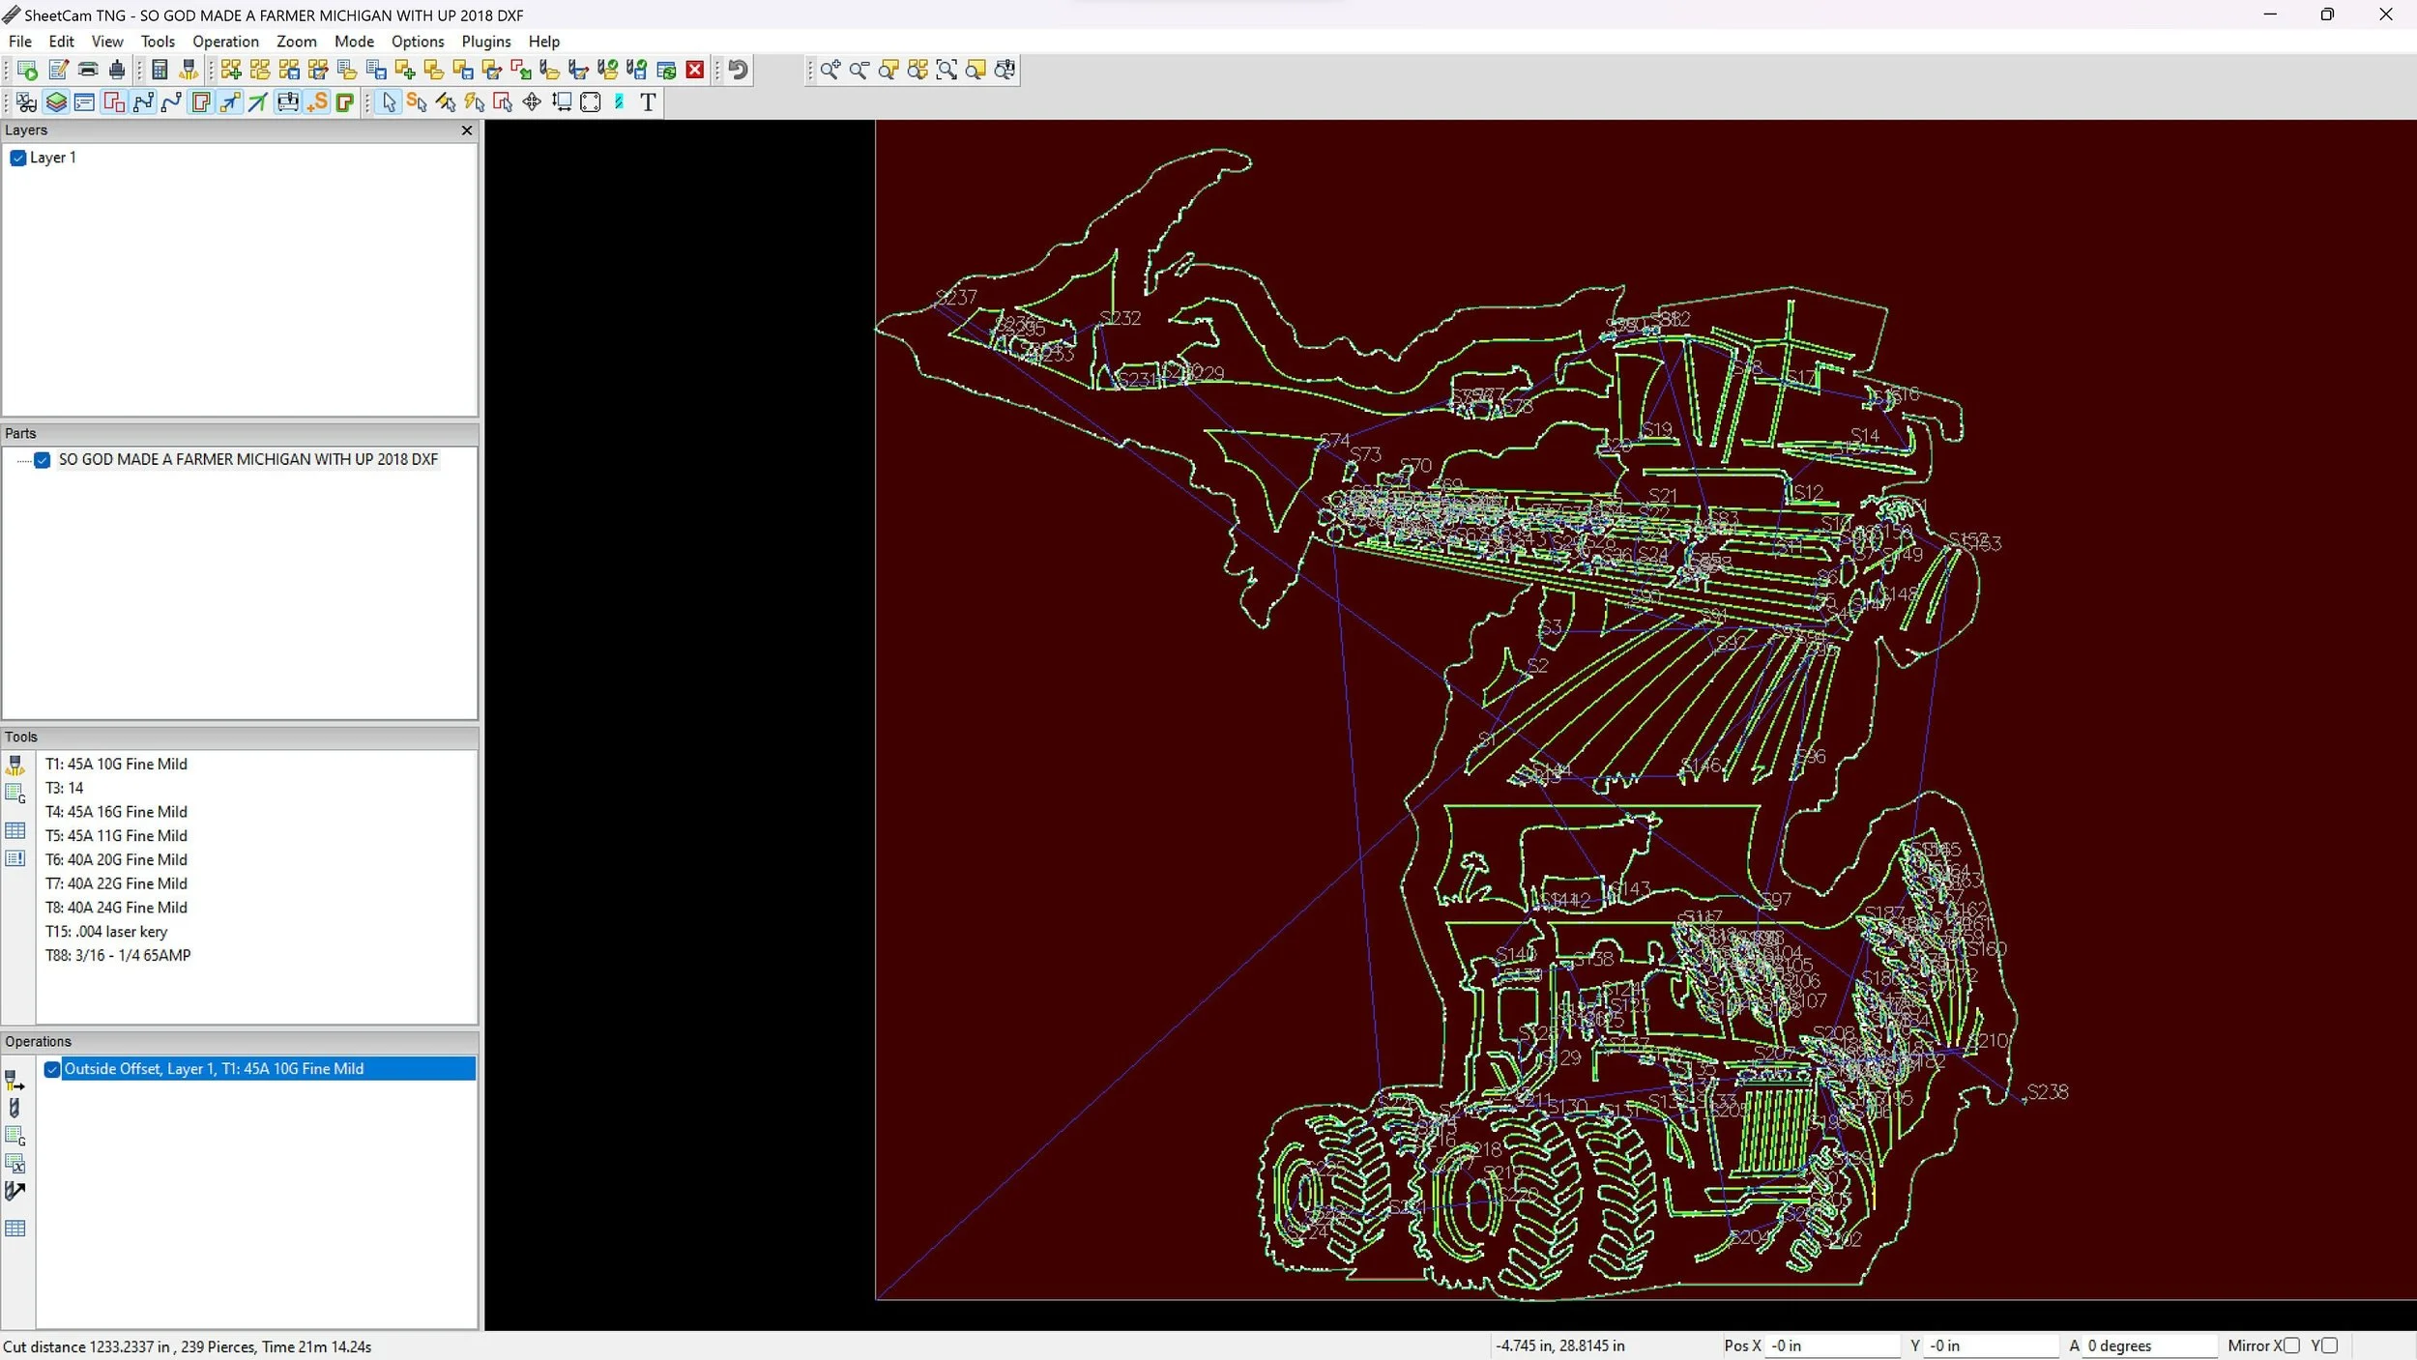Screen dimensions: 2417x1360
Task: Enable the Mirror X checkbox
Action: tap(2291, 1346)
